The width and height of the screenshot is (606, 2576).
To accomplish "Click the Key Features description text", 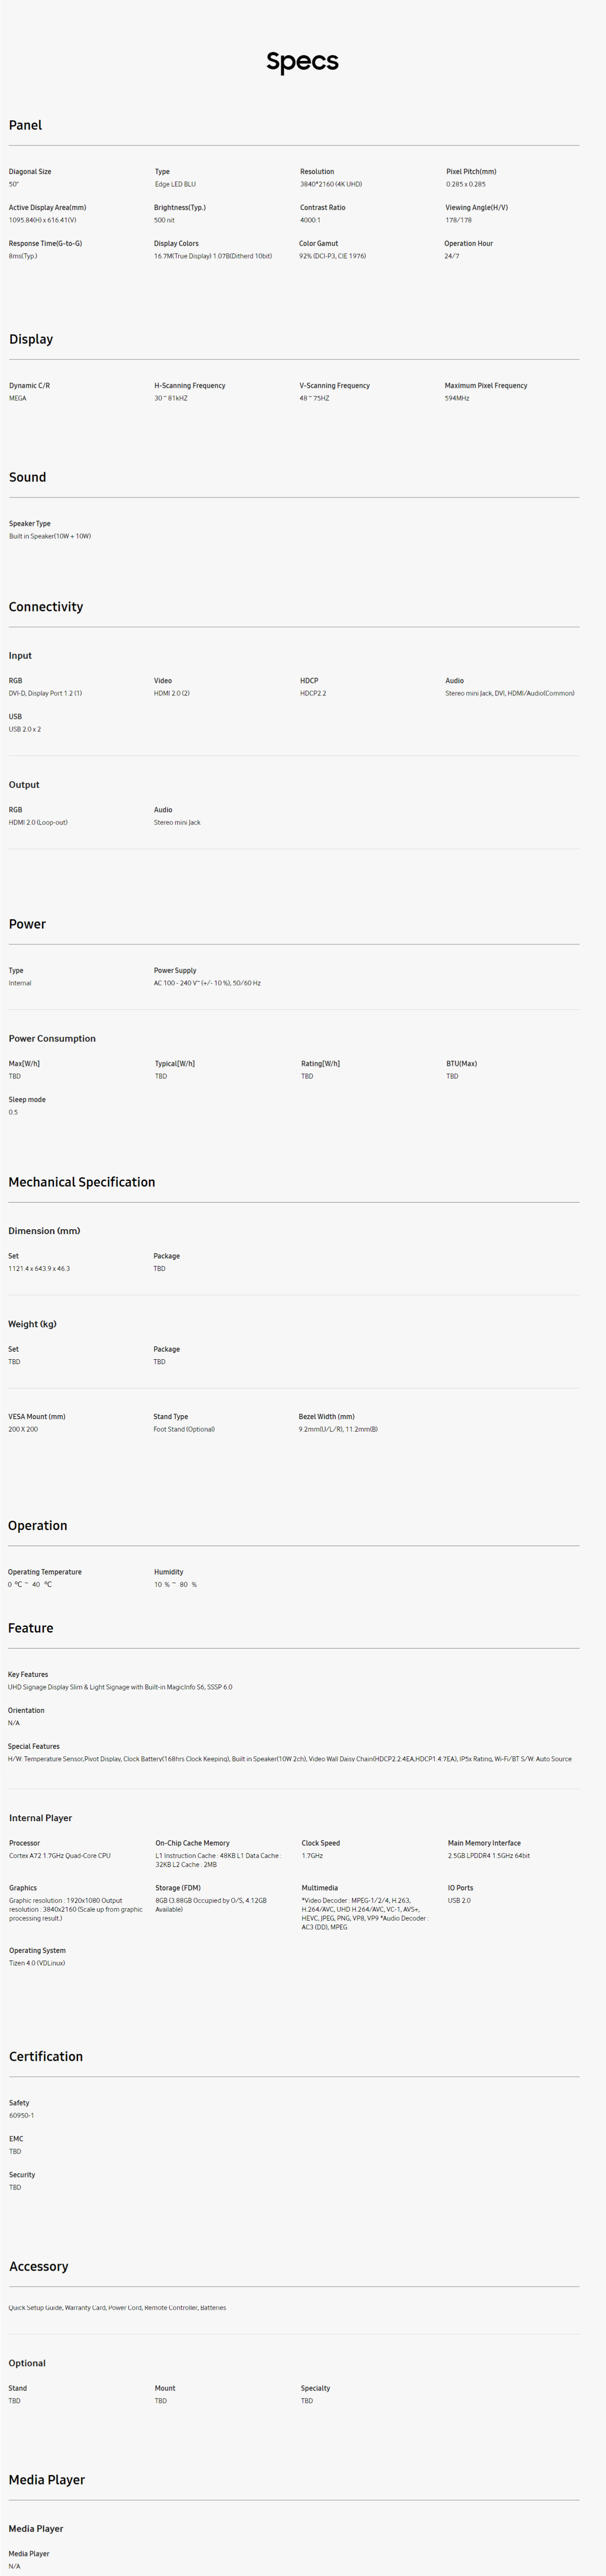I will tap(120, 1687).
